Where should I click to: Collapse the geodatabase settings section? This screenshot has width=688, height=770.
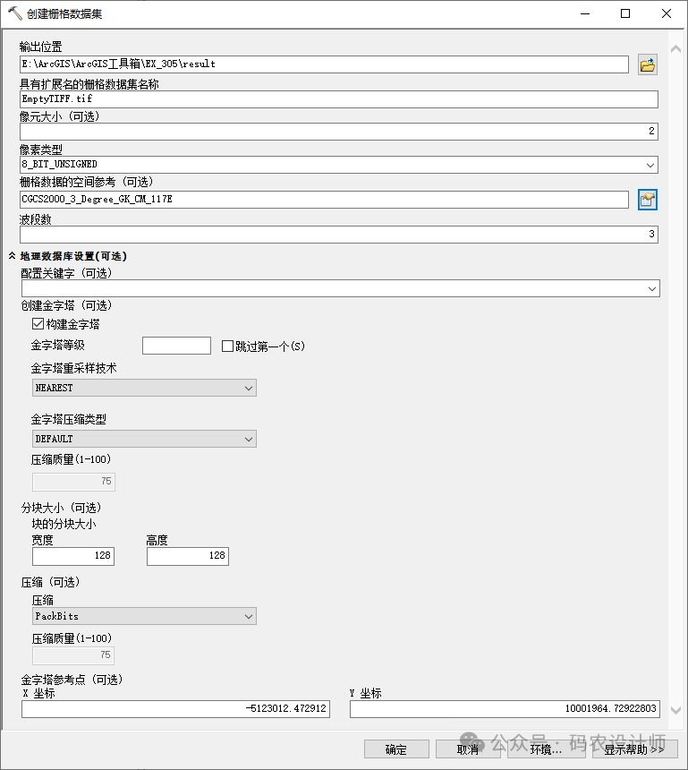[13, 256]
